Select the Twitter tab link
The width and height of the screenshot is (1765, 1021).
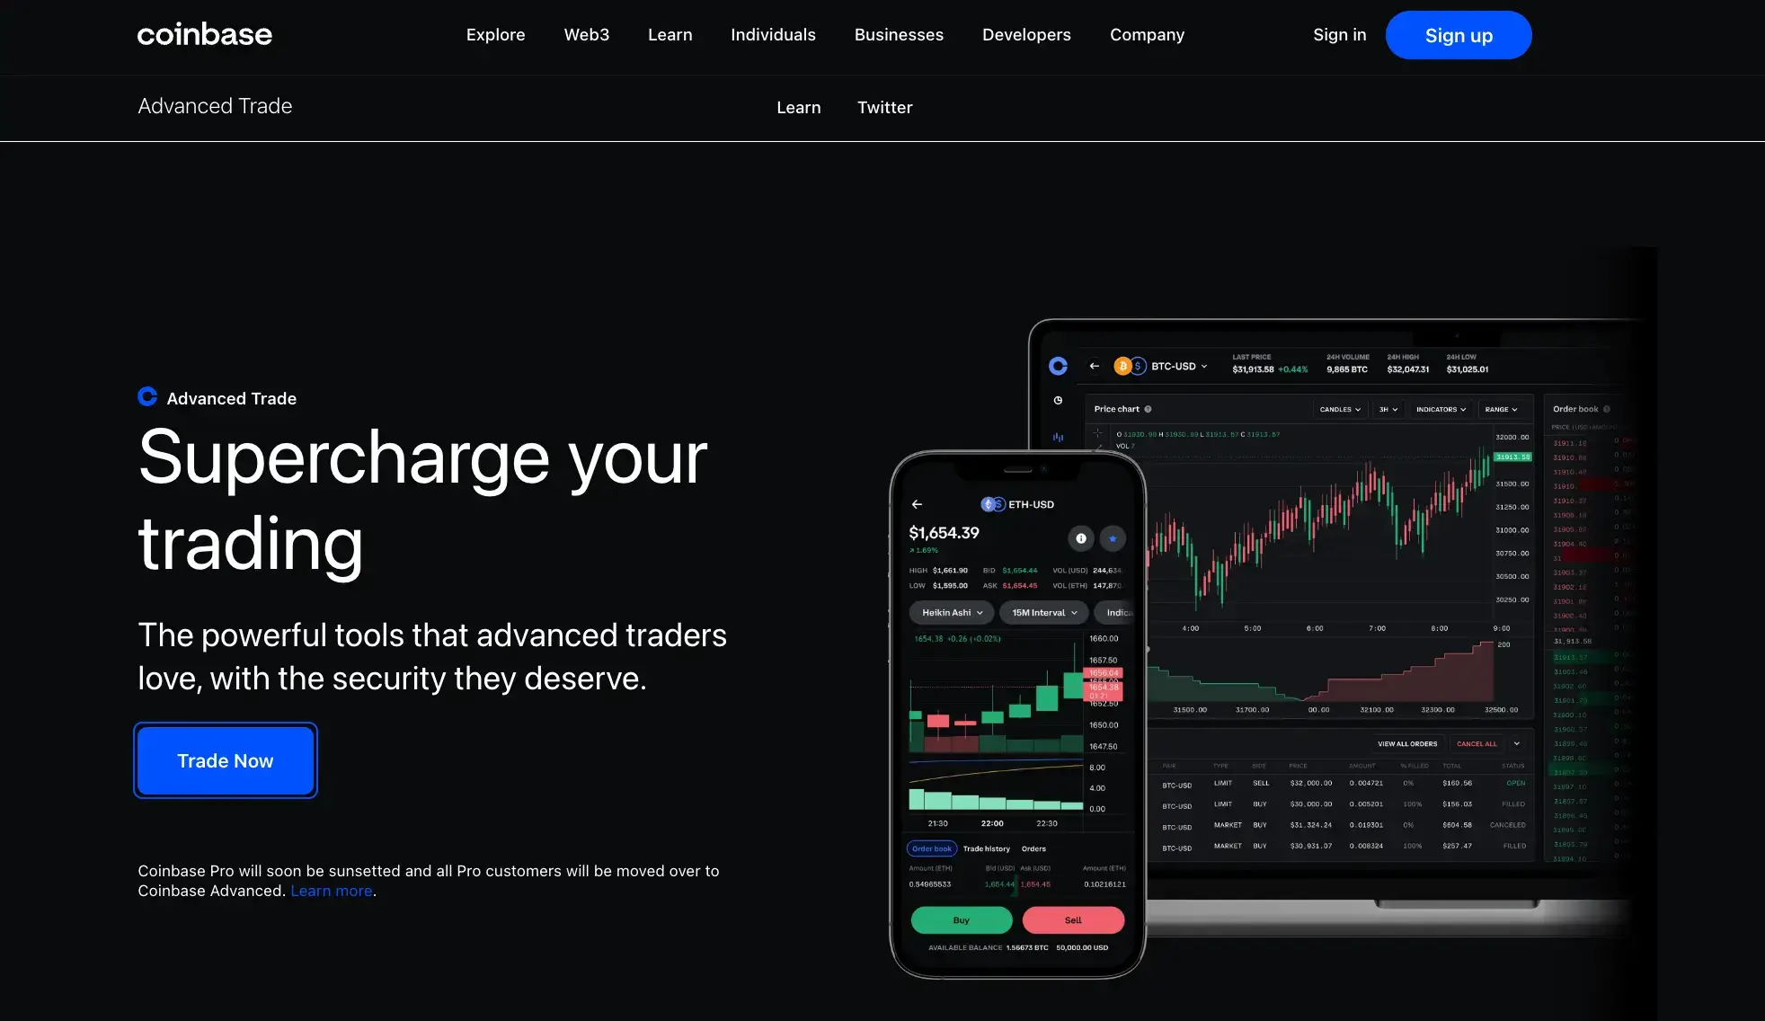point(883,108)
